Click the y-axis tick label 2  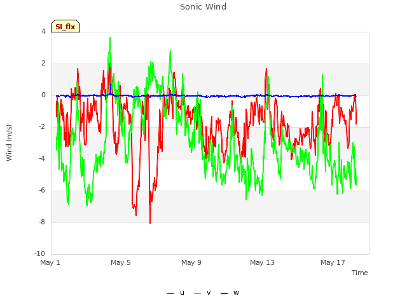tap(43, 63)
